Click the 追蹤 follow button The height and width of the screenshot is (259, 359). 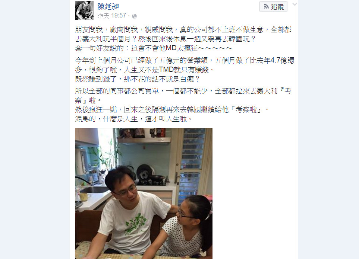click(273, 7)
